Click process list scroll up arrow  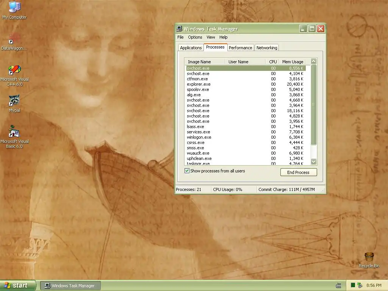pyautogui.click(x=313, y=61)
